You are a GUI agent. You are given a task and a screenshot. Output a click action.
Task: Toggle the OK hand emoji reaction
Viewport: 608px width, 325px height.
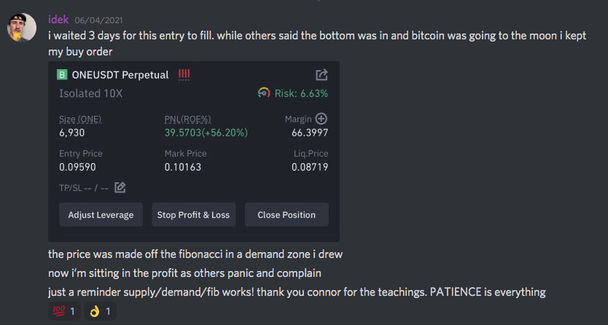coord(102,311)
